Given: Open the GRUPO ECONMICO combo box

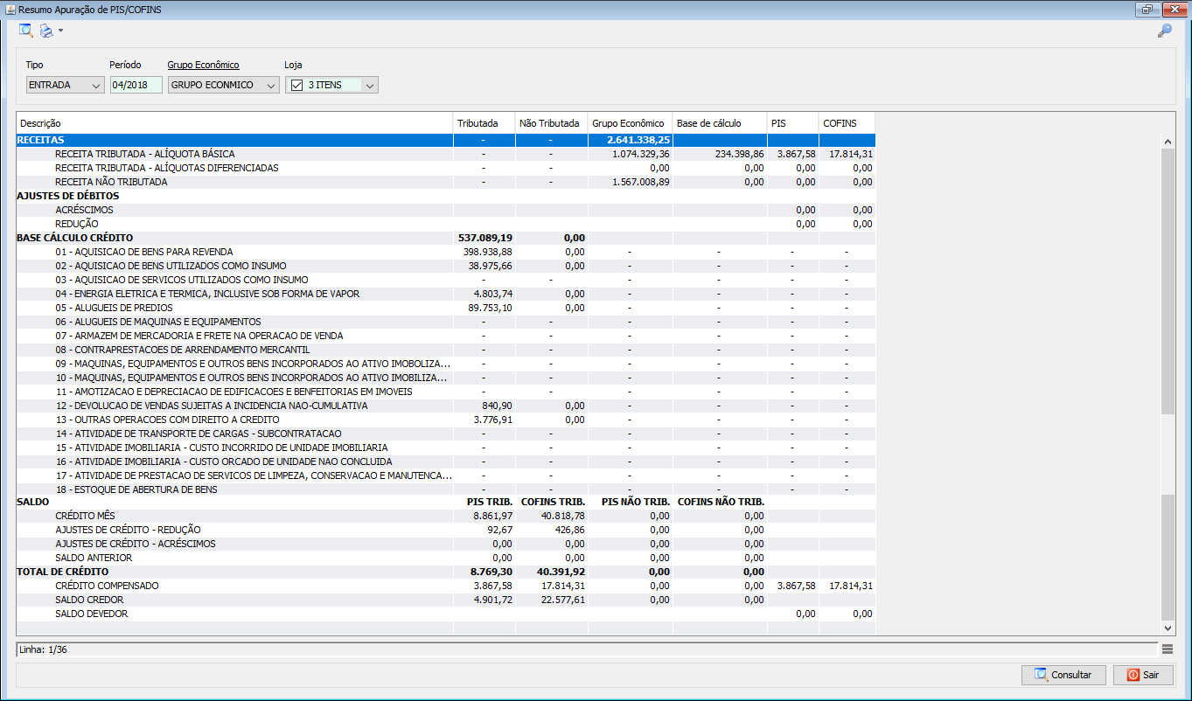Looking at the screenshot, I should [223, 85].
